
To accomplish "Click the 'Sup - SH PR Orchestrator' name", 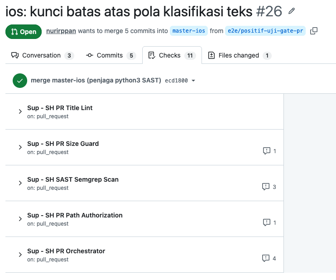I will tap(66, 251).
